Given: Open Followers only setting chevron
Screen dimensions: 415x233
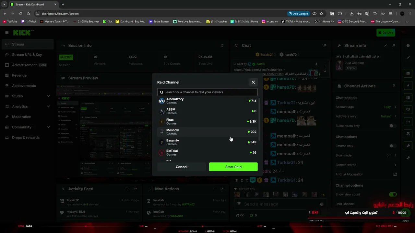Looking at the screenshot, I should point(395,116).
